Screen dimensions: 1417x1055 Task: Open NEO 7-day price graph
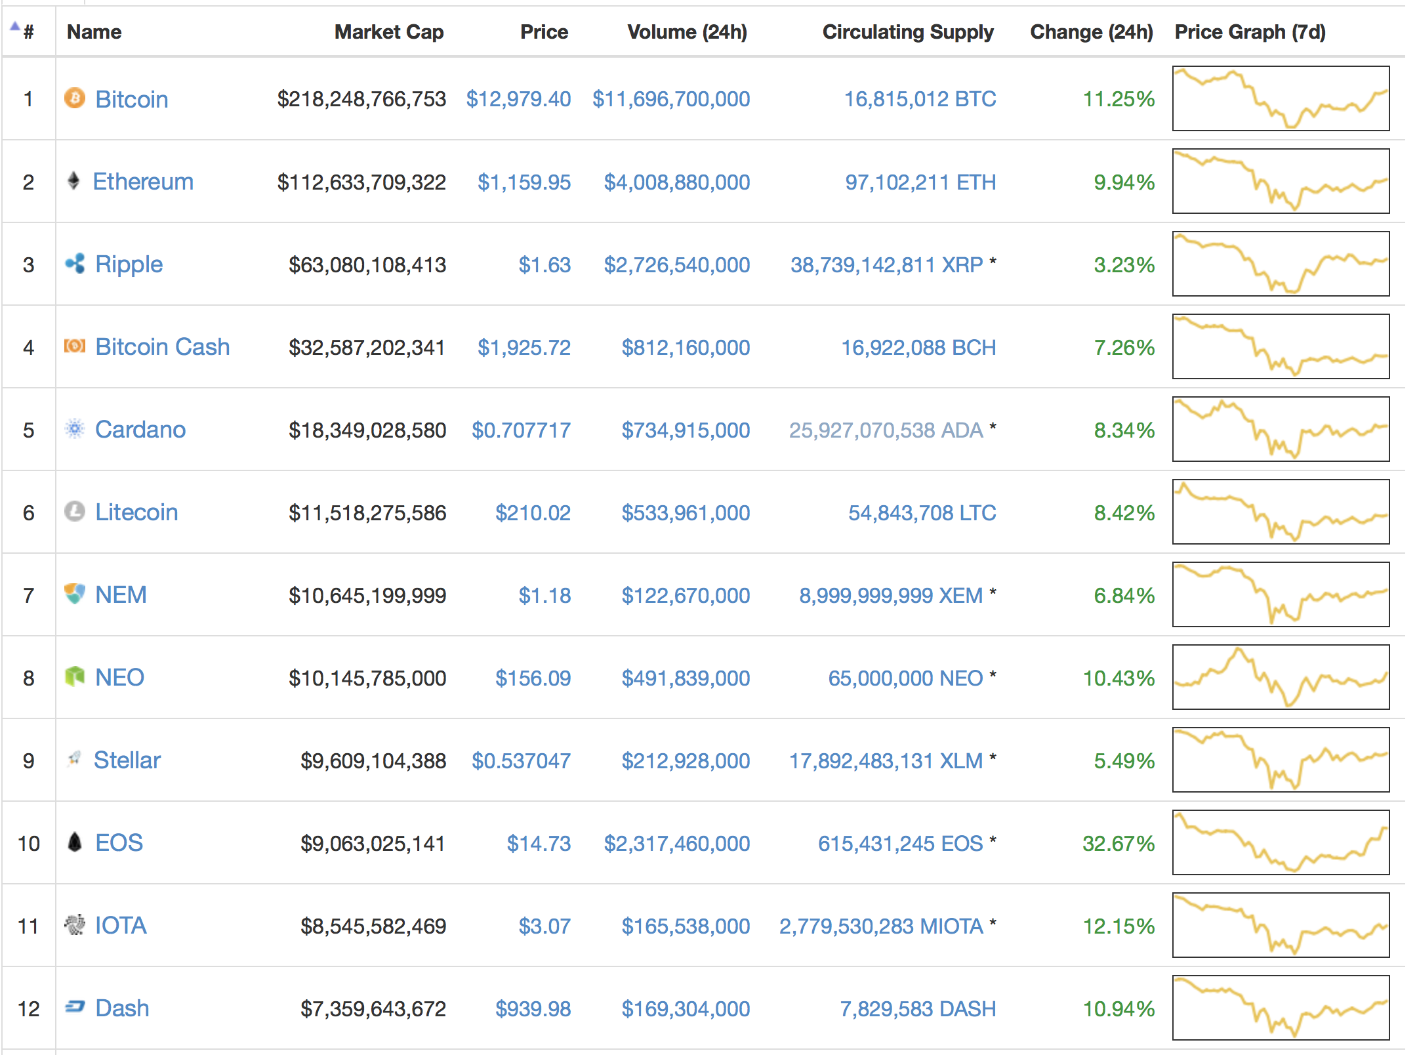click(1281, 677)
